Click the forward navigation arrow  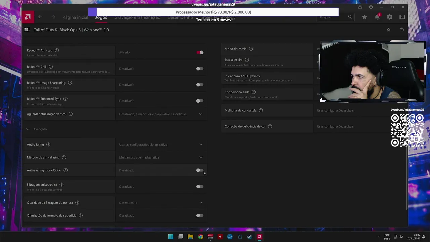(53, 17)
